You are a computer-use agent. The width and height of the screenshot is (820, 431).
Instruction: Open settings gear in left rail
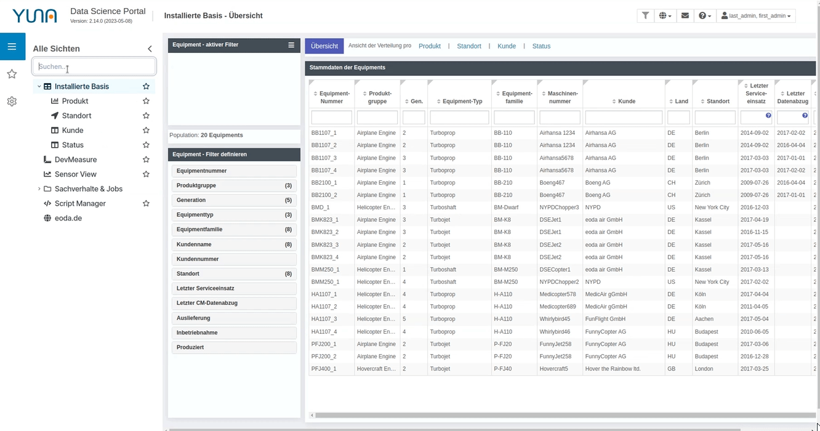click(x=12, y=102)
